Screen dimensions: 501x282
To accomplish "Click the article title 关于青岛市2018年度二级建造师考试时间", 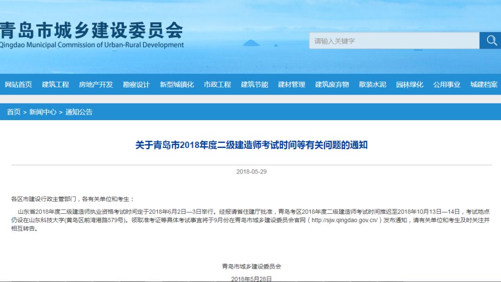I will point(251,145).
